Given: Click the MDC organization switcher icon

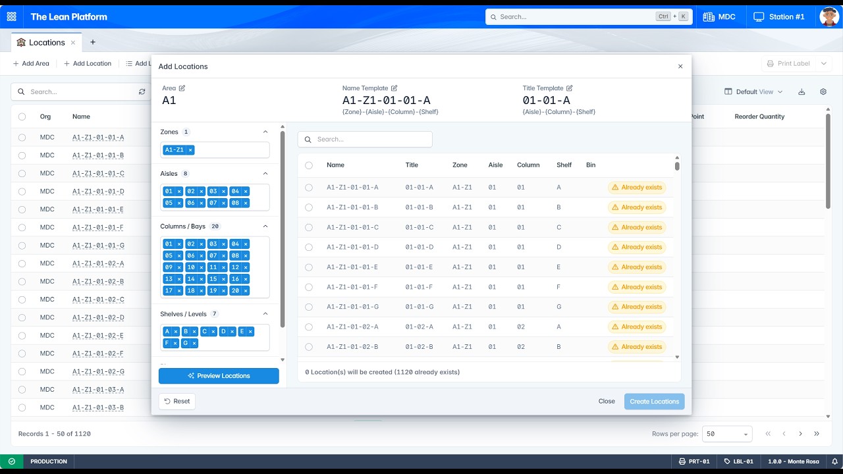Looking at the screenshot, I should (x=709, y=16).
